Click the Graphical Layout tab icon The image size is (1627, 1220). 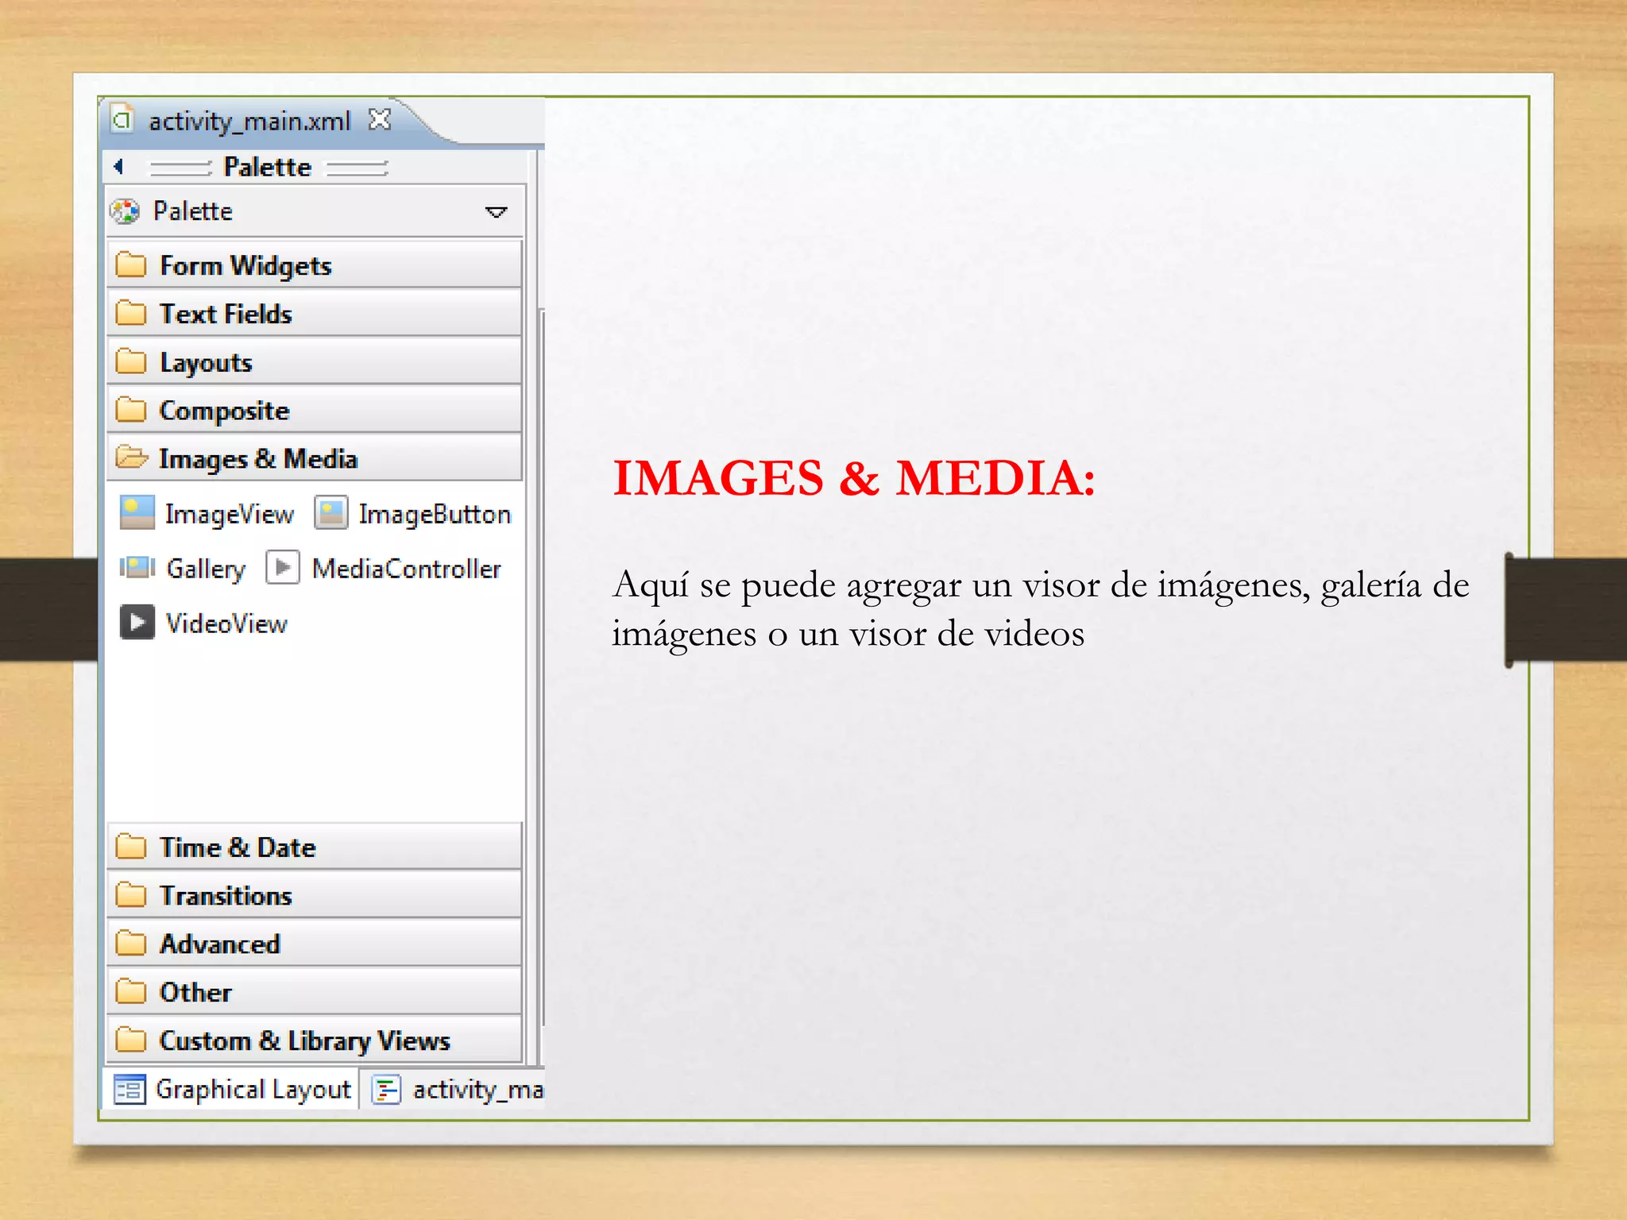tap(129, 1090)
